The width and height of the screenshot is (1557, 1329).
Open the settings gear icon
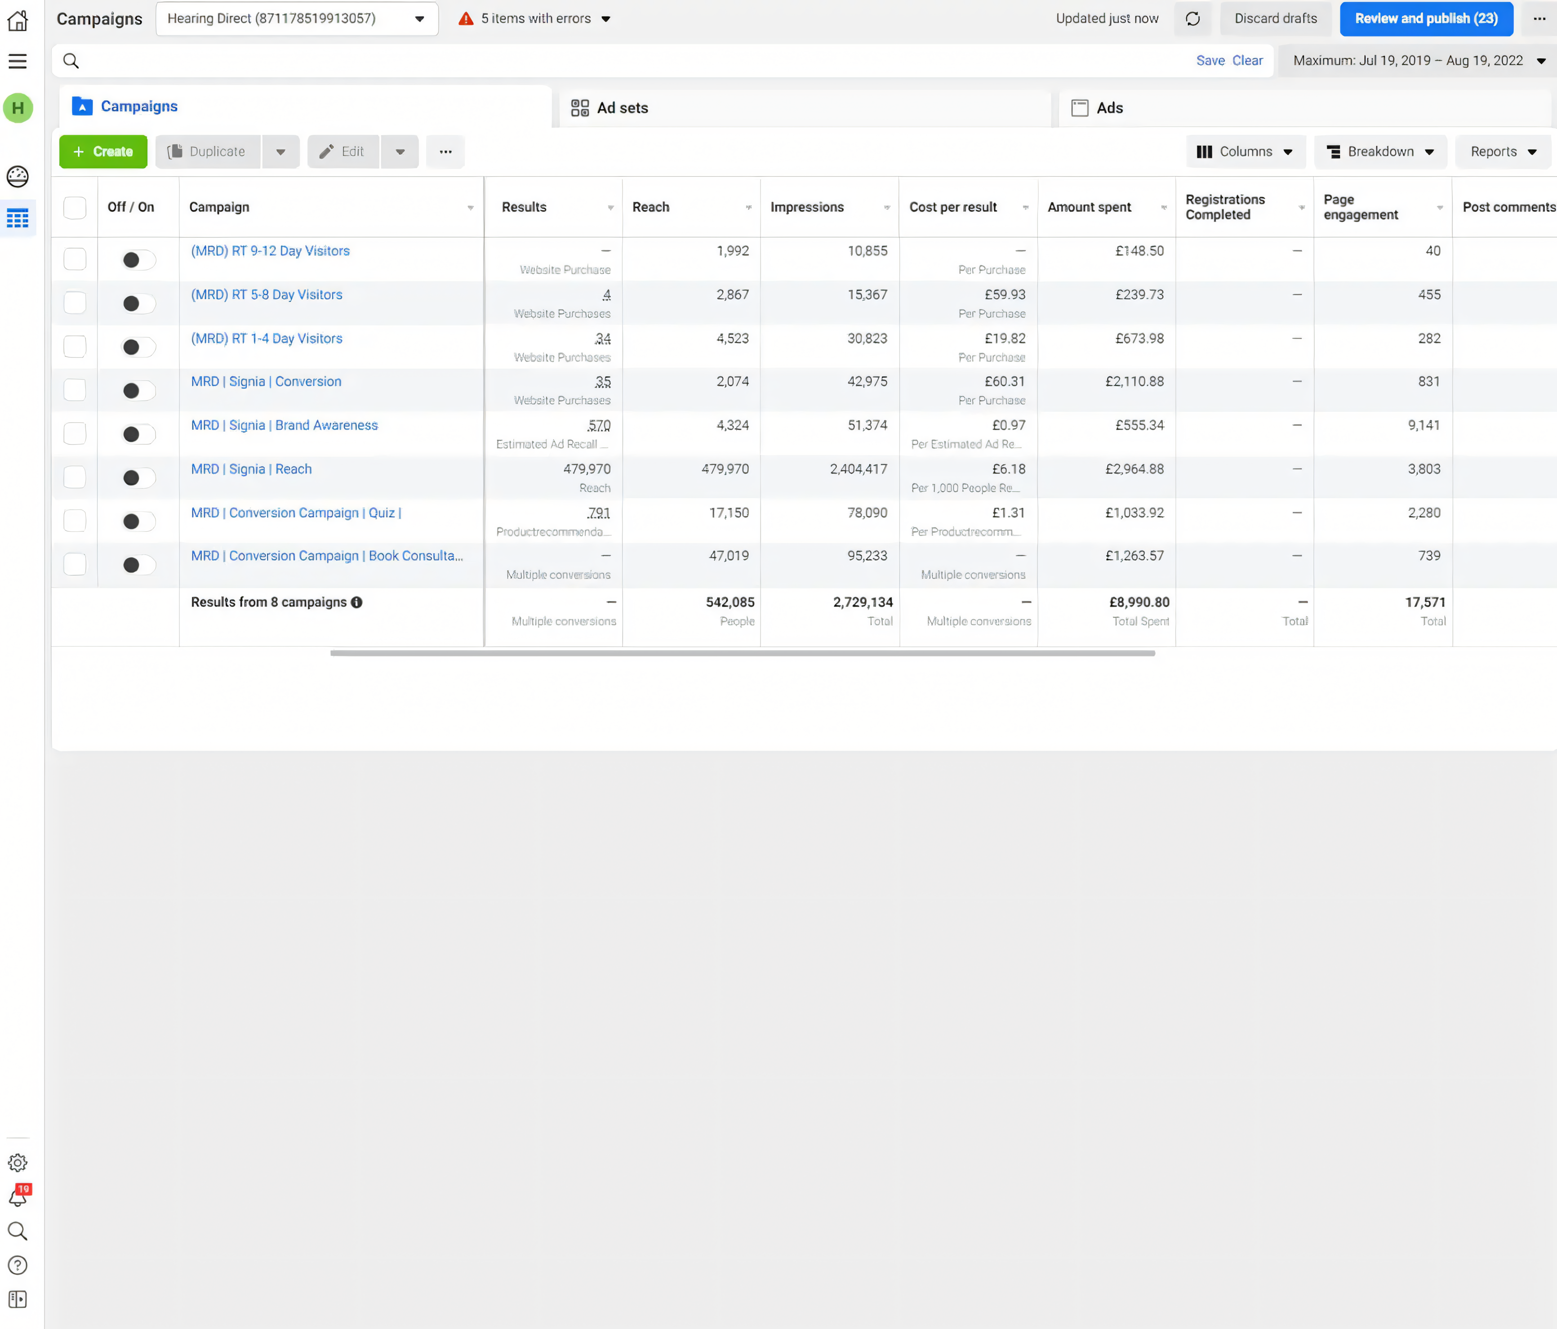point(17,1163)
